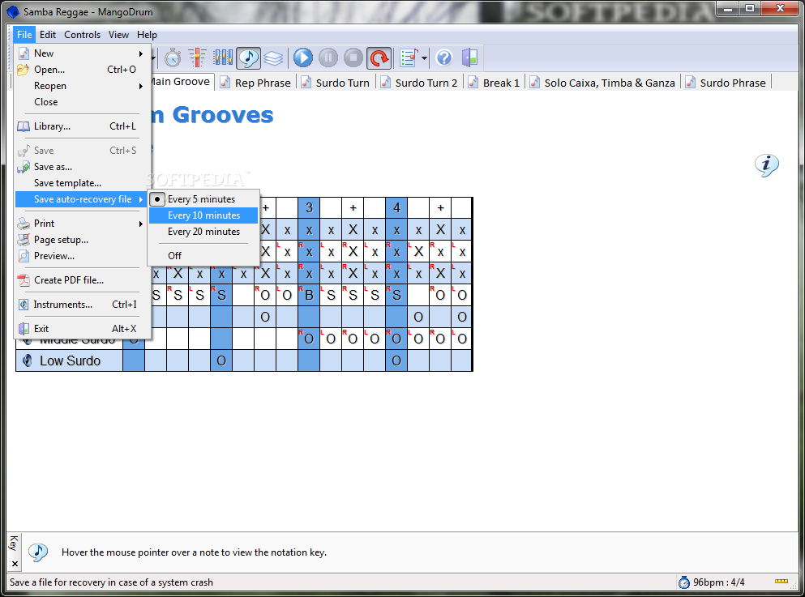Stop playback with the Stop button
805x597 pixels.
(x=353, y=58)
